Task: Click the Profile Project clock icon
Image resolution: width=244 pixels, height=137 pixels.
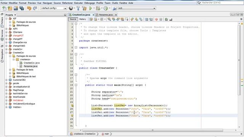Action: pyautogui.click(x=106, y=8)
